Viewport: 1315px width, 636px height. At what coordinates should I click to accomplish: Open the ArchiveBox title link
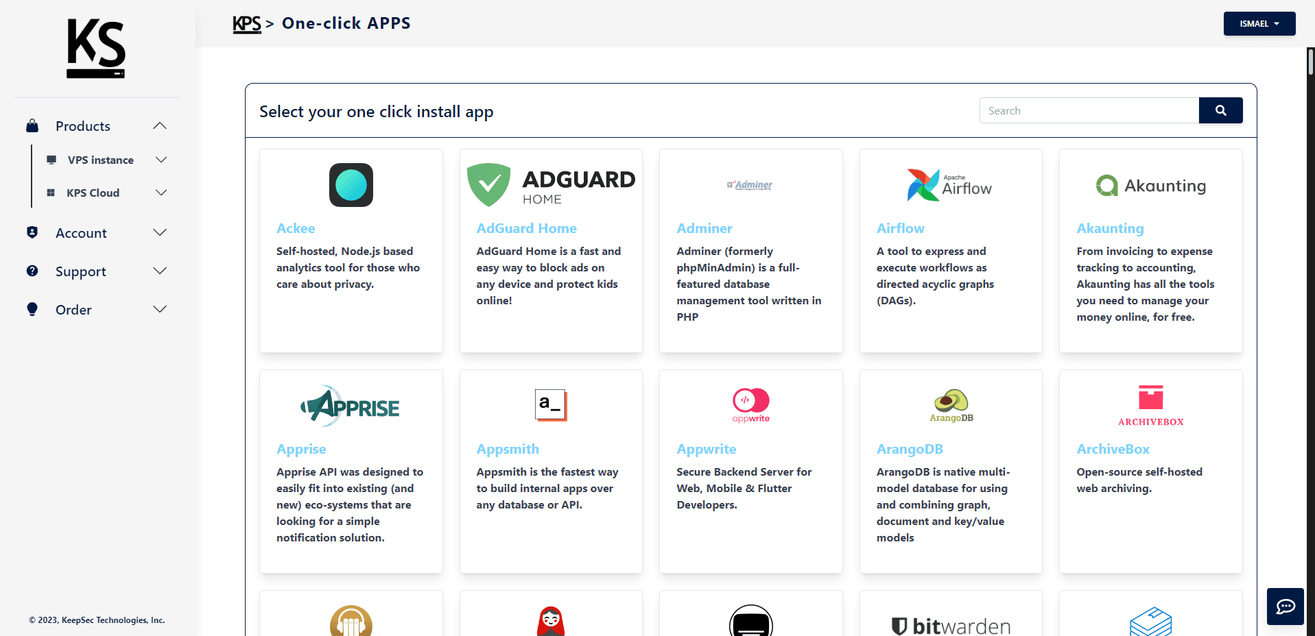click(x=1113, y=449)
